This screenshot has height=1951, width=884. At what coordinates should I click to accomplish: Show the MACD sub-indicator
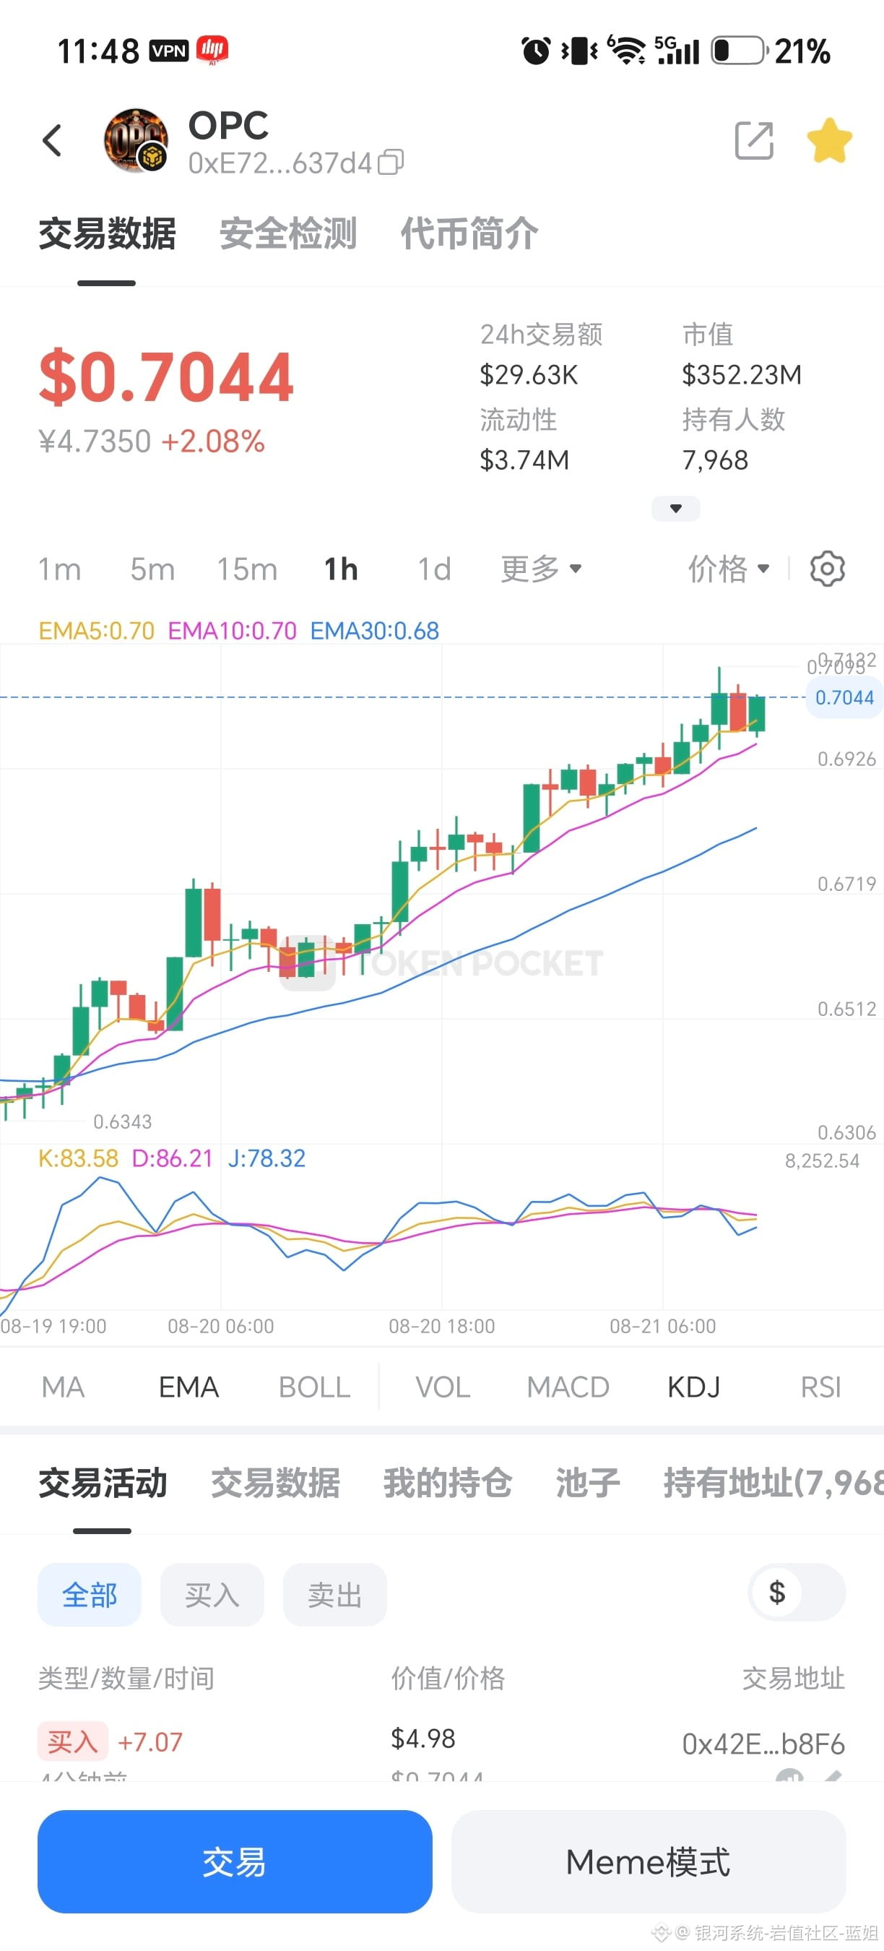pos(568,1387)
